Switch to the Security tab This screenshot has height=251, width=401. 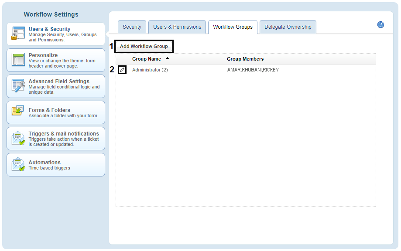tap(132, 27)
